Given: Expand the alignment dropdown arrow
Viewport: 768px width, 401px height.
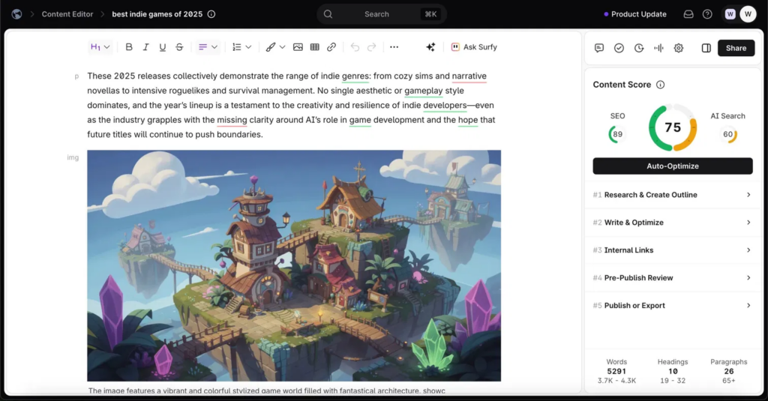Looking at the screenshot, I should (214, 47).
